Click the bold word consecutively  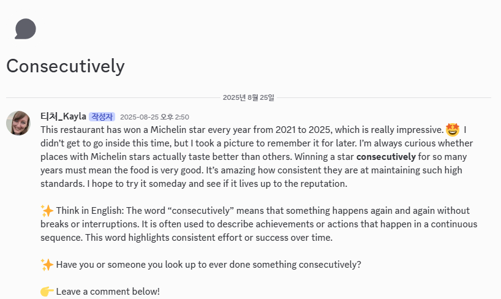pyautogui.click(x=386, y=157)
